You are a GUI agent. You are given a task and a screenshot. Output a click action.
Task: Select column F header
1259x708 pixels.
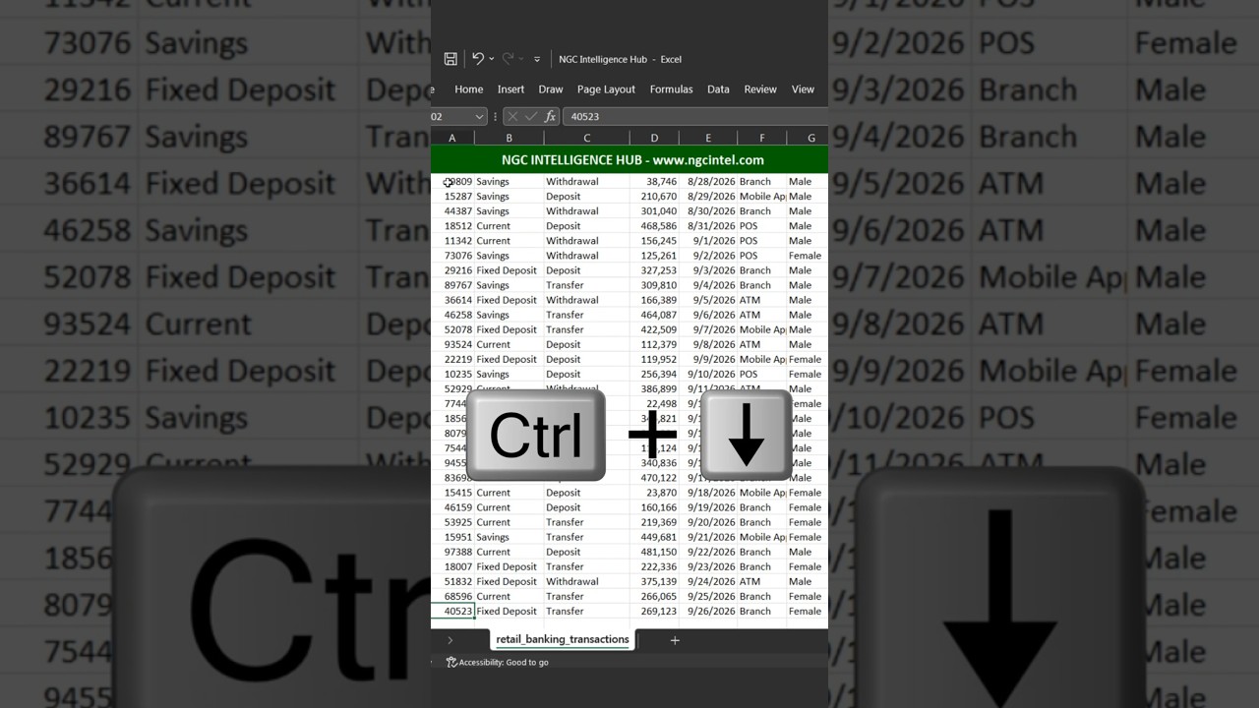[x=762, y=139]
